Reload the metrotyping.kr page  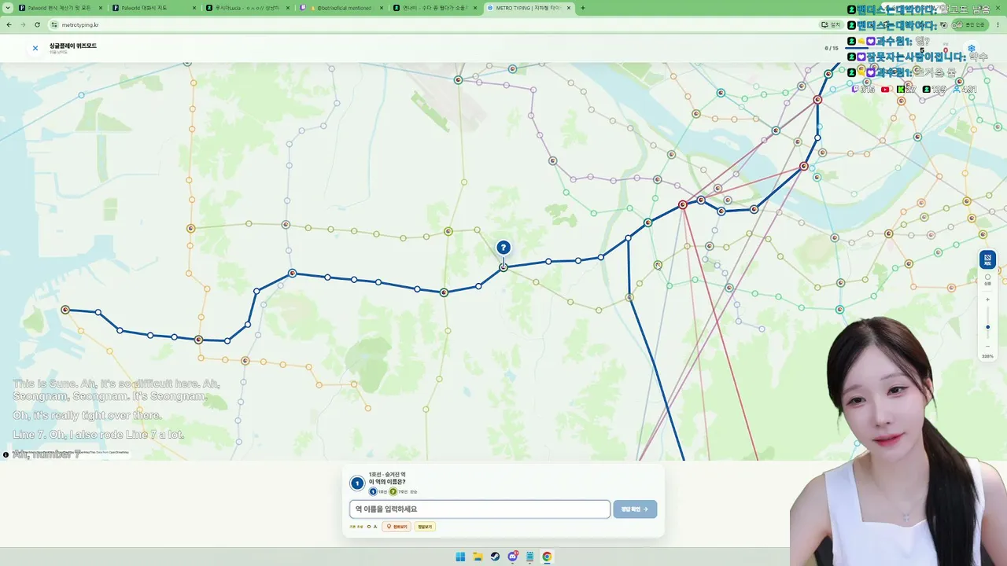37,24
